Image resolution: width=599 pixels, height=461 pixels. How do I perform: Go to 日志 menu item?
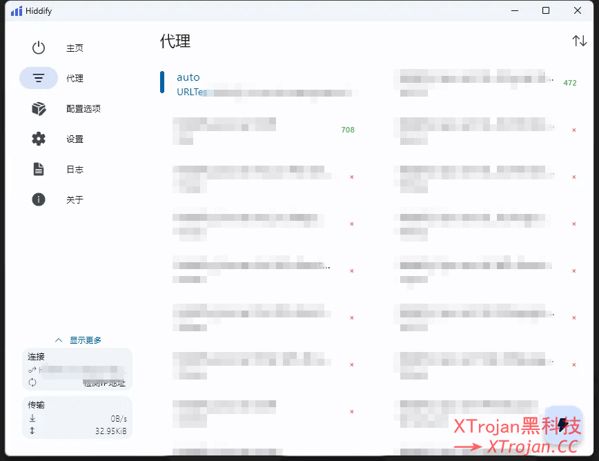tap(75, 169)
